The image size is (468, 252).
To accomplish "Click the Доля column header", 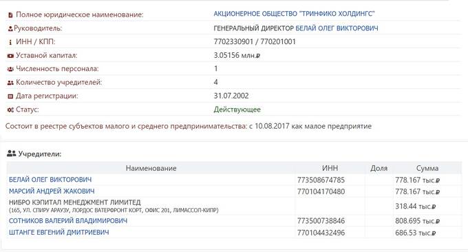I will tap(379, 168).
